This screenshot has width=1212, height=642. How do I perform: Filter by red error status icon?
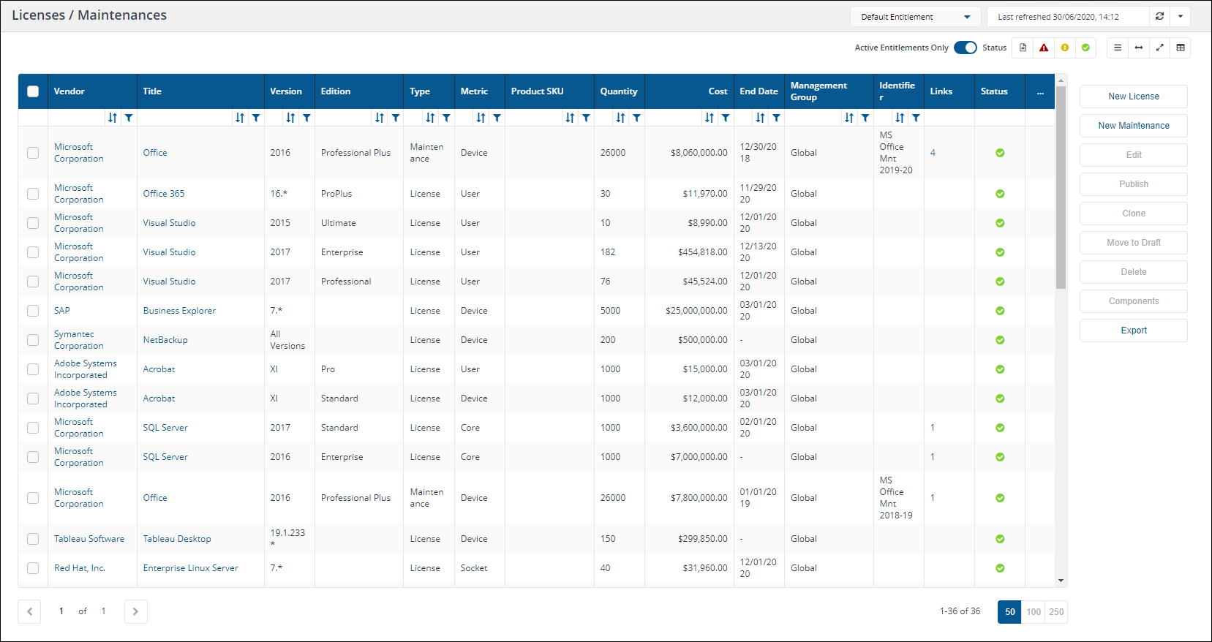point(1044,48)
